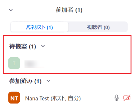Screen dimensions: 136x112
Task: Collapse the 参加済み section chevron
Action: point(48,81)
